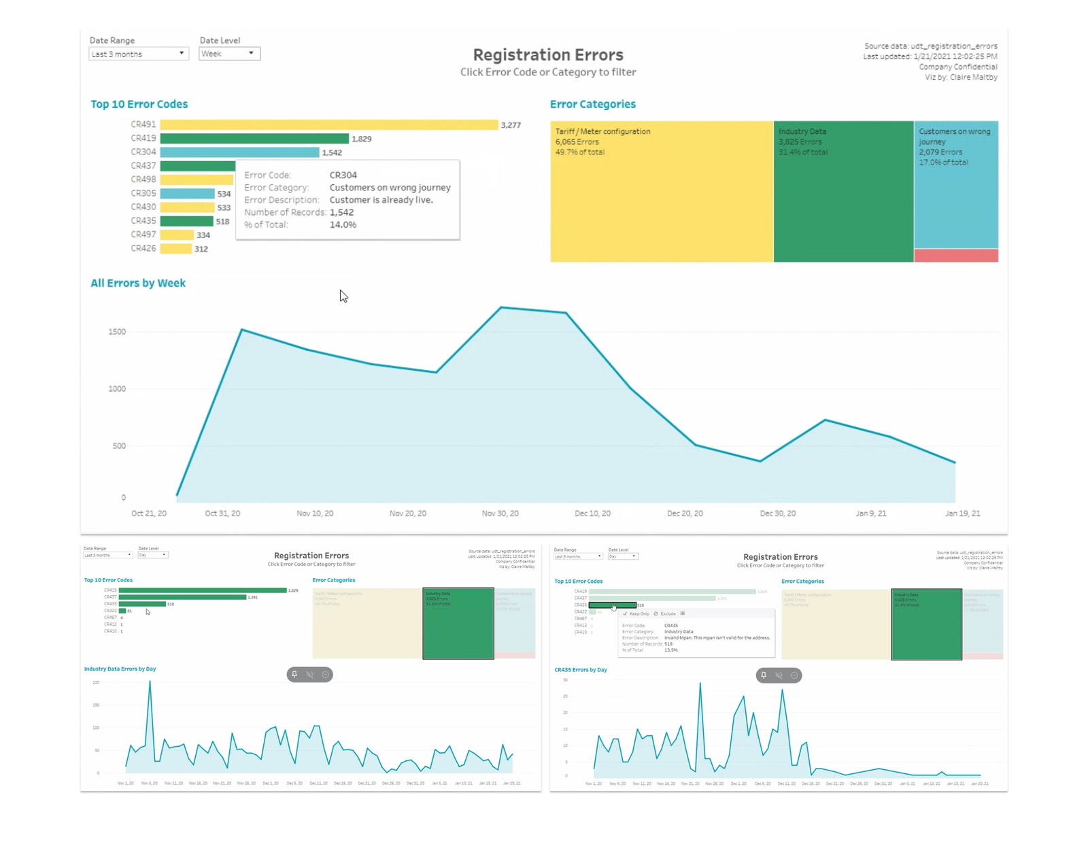Click the Dec 10, 20 axis label
Viewport: 1088px width, 842px height.
(x=592, y=513)
